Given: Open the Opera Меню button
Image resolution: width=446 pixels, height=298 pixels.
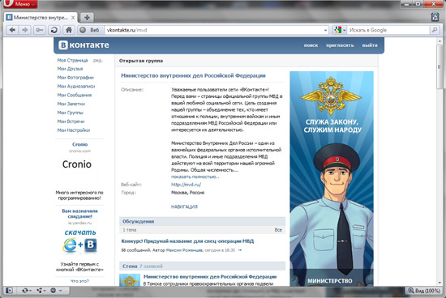Looking at the screenshot, I should [x=20, y=4].
